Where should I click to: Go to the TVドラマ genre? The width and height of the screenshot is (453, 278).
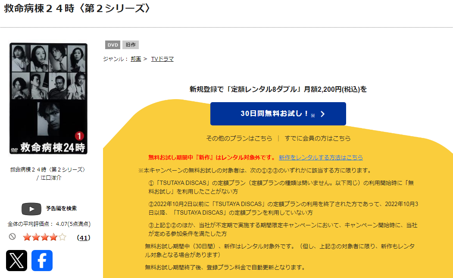tap(162, 59)
